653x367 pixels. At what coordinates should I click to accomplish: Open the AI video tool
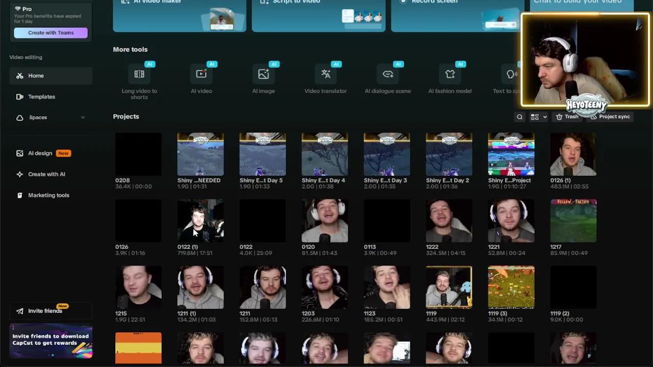click(201, 79)
